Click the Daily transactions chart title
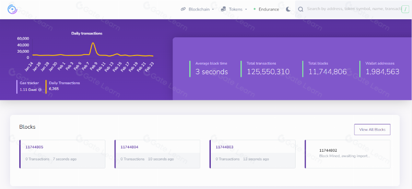The image size is (412, 189). (x=87, y=33)
